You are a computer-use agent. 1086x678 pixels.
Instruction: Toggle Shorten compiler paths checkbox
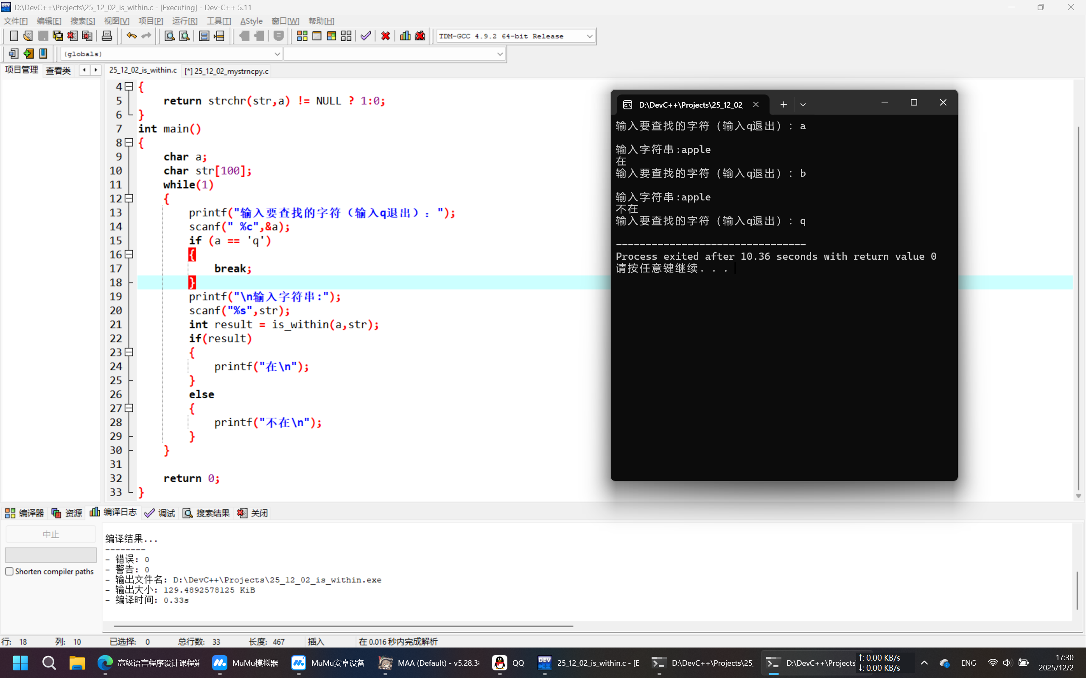point(9,571)
